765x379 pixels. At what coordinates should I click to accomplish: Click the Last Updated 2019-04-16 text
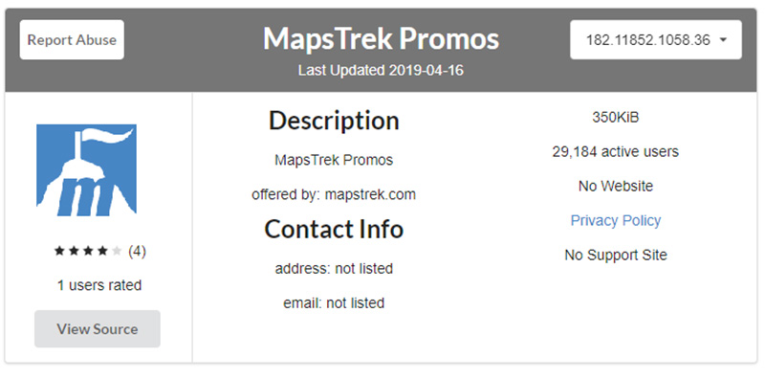coord(381,70)
